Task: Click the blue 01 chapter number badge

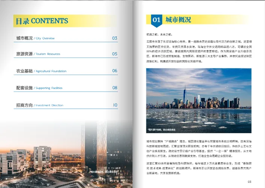Action: point(156,20)
